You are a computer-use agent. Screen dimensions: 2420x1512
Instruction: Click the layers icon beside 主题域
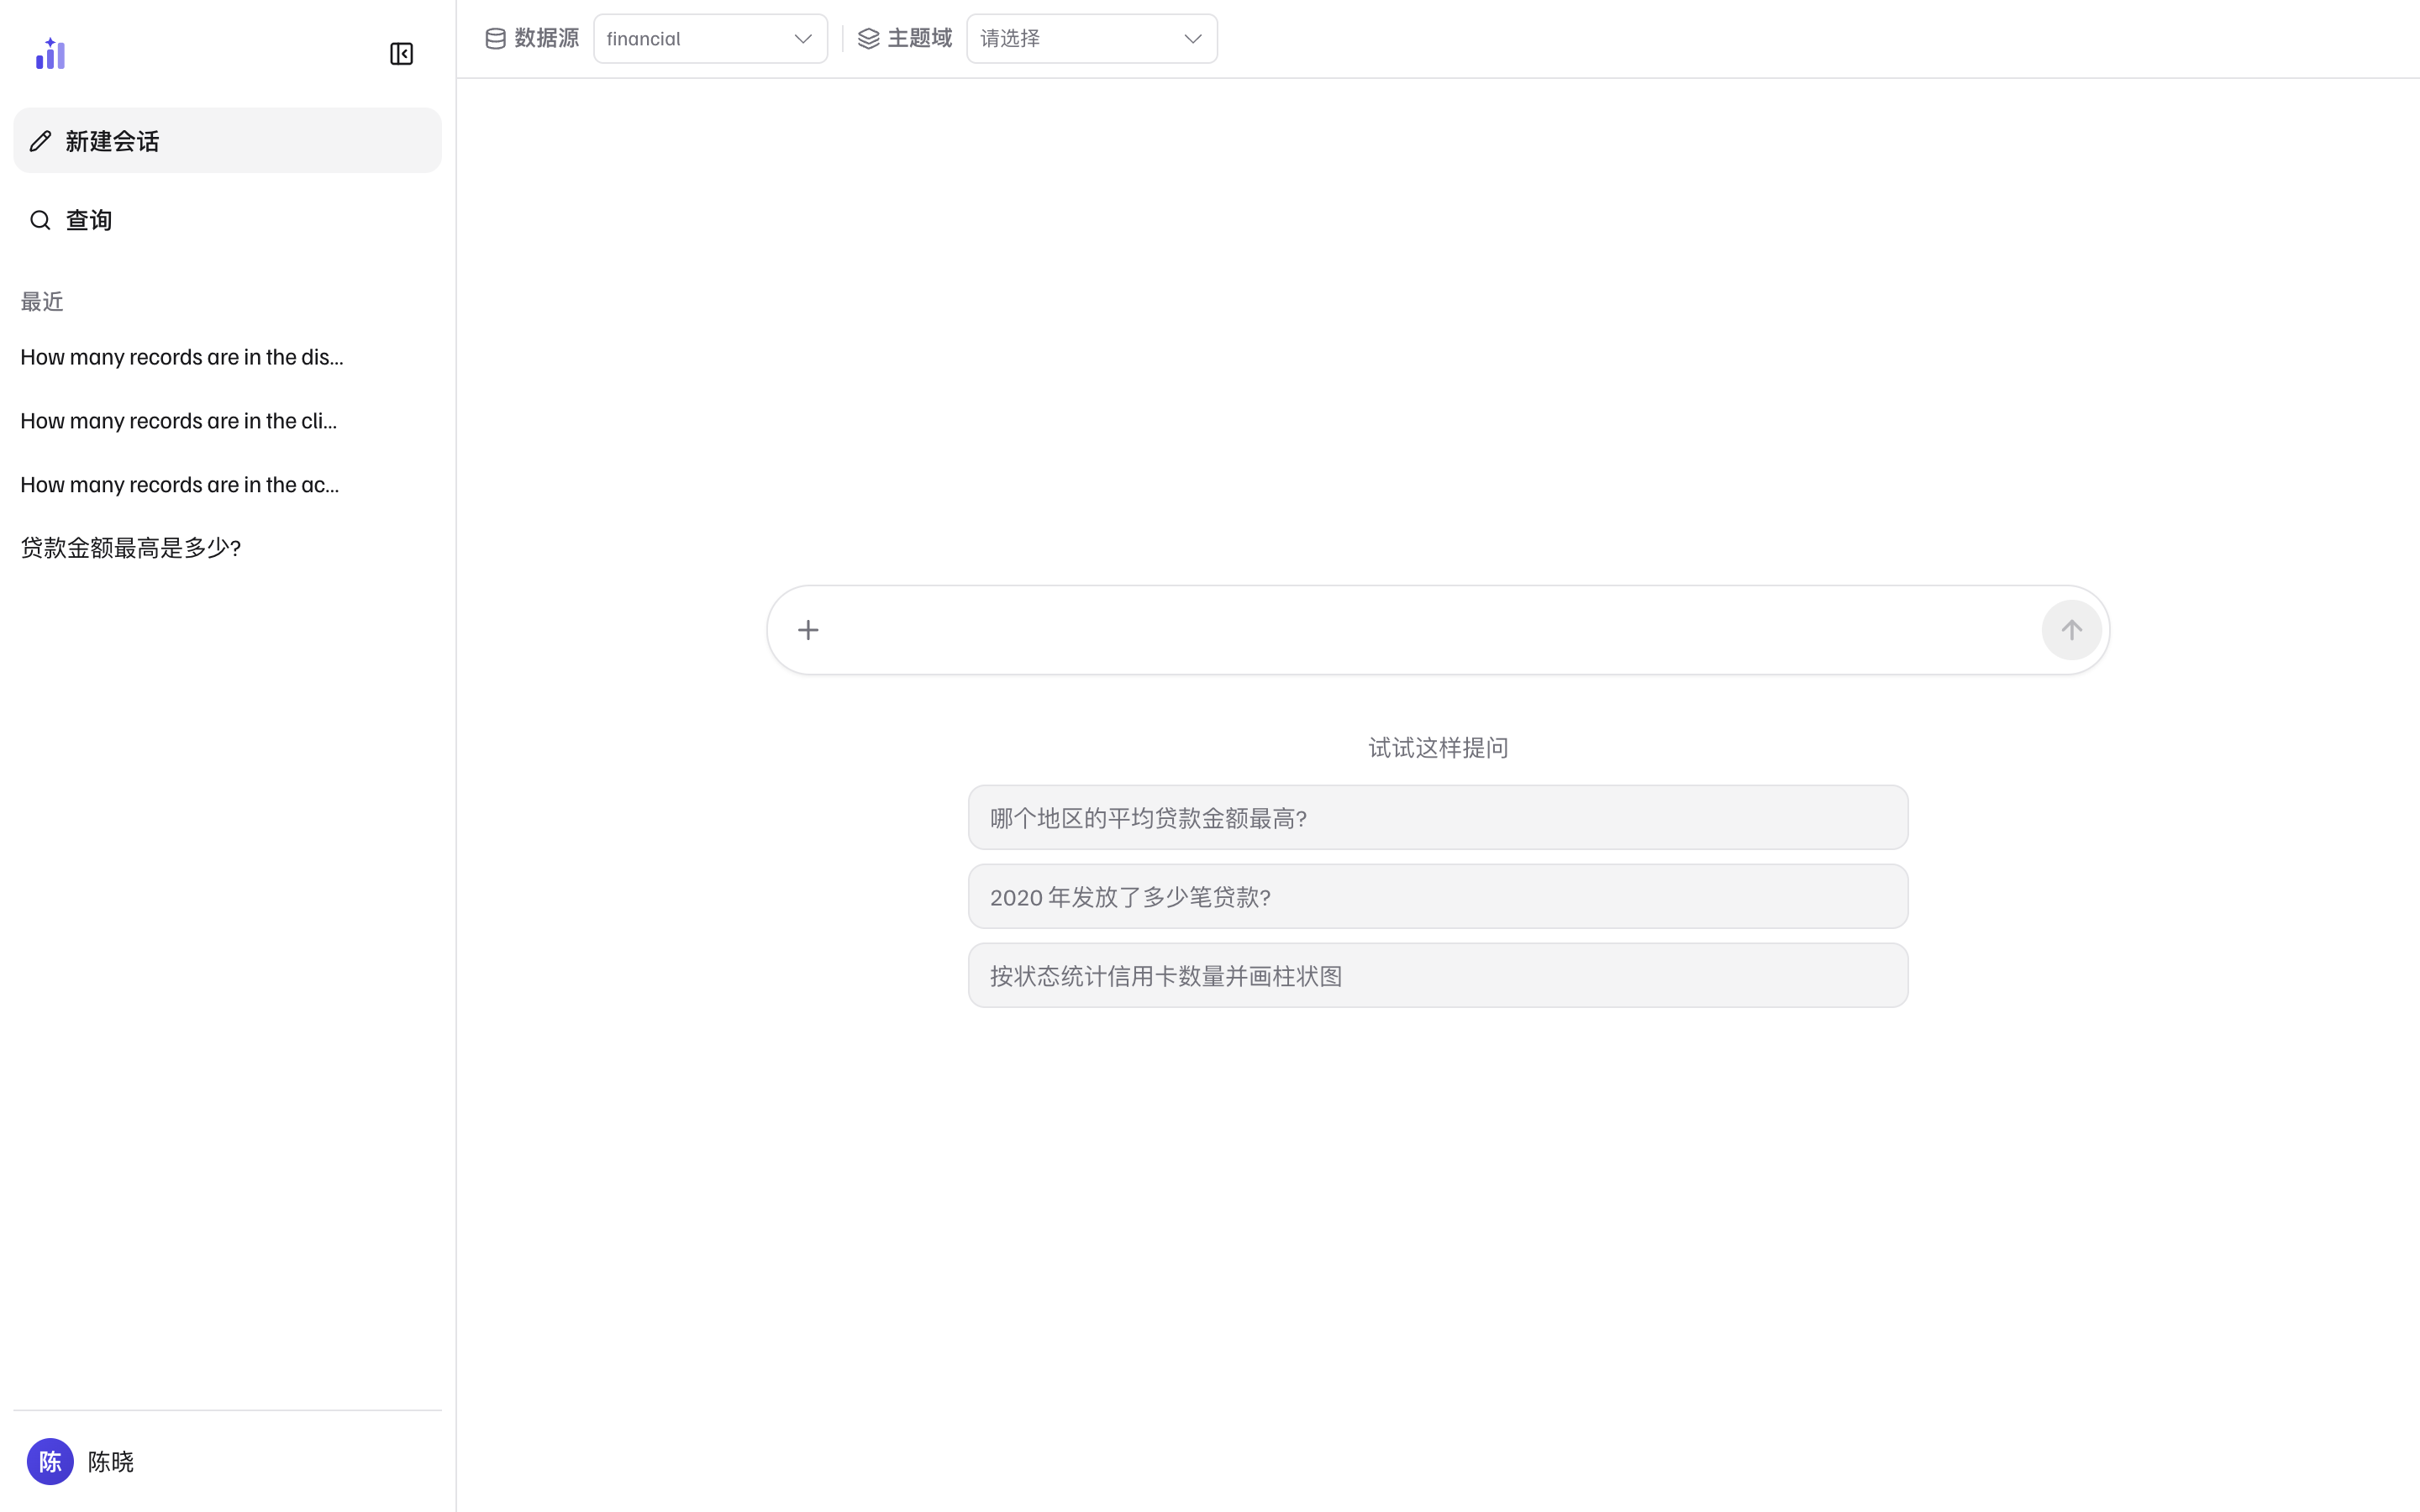[x=868, y=39]
